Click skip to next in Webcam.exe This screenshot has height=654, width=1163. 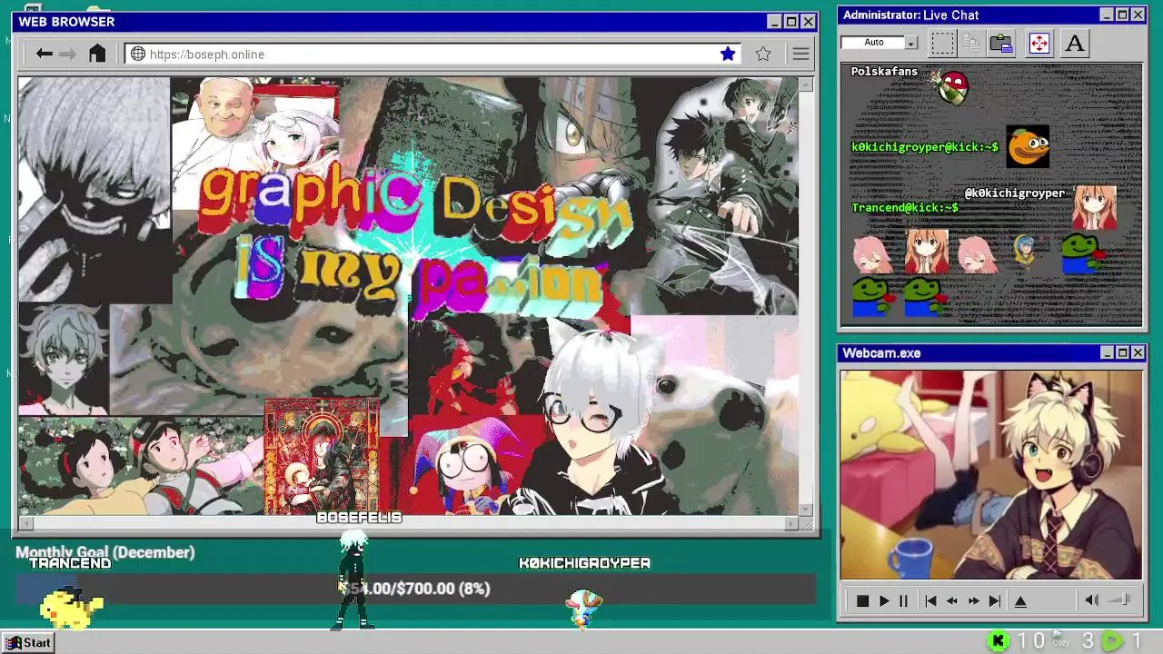tap(995, 601)
